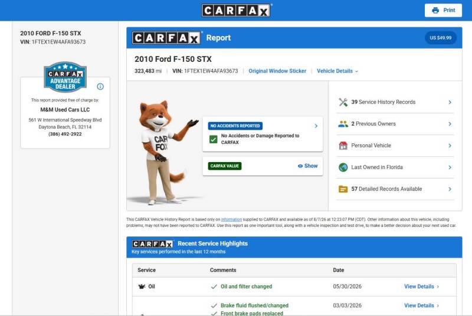Open chevron for Last Owned in Florida
Screen dimensions: 472x316
point(450,167)
